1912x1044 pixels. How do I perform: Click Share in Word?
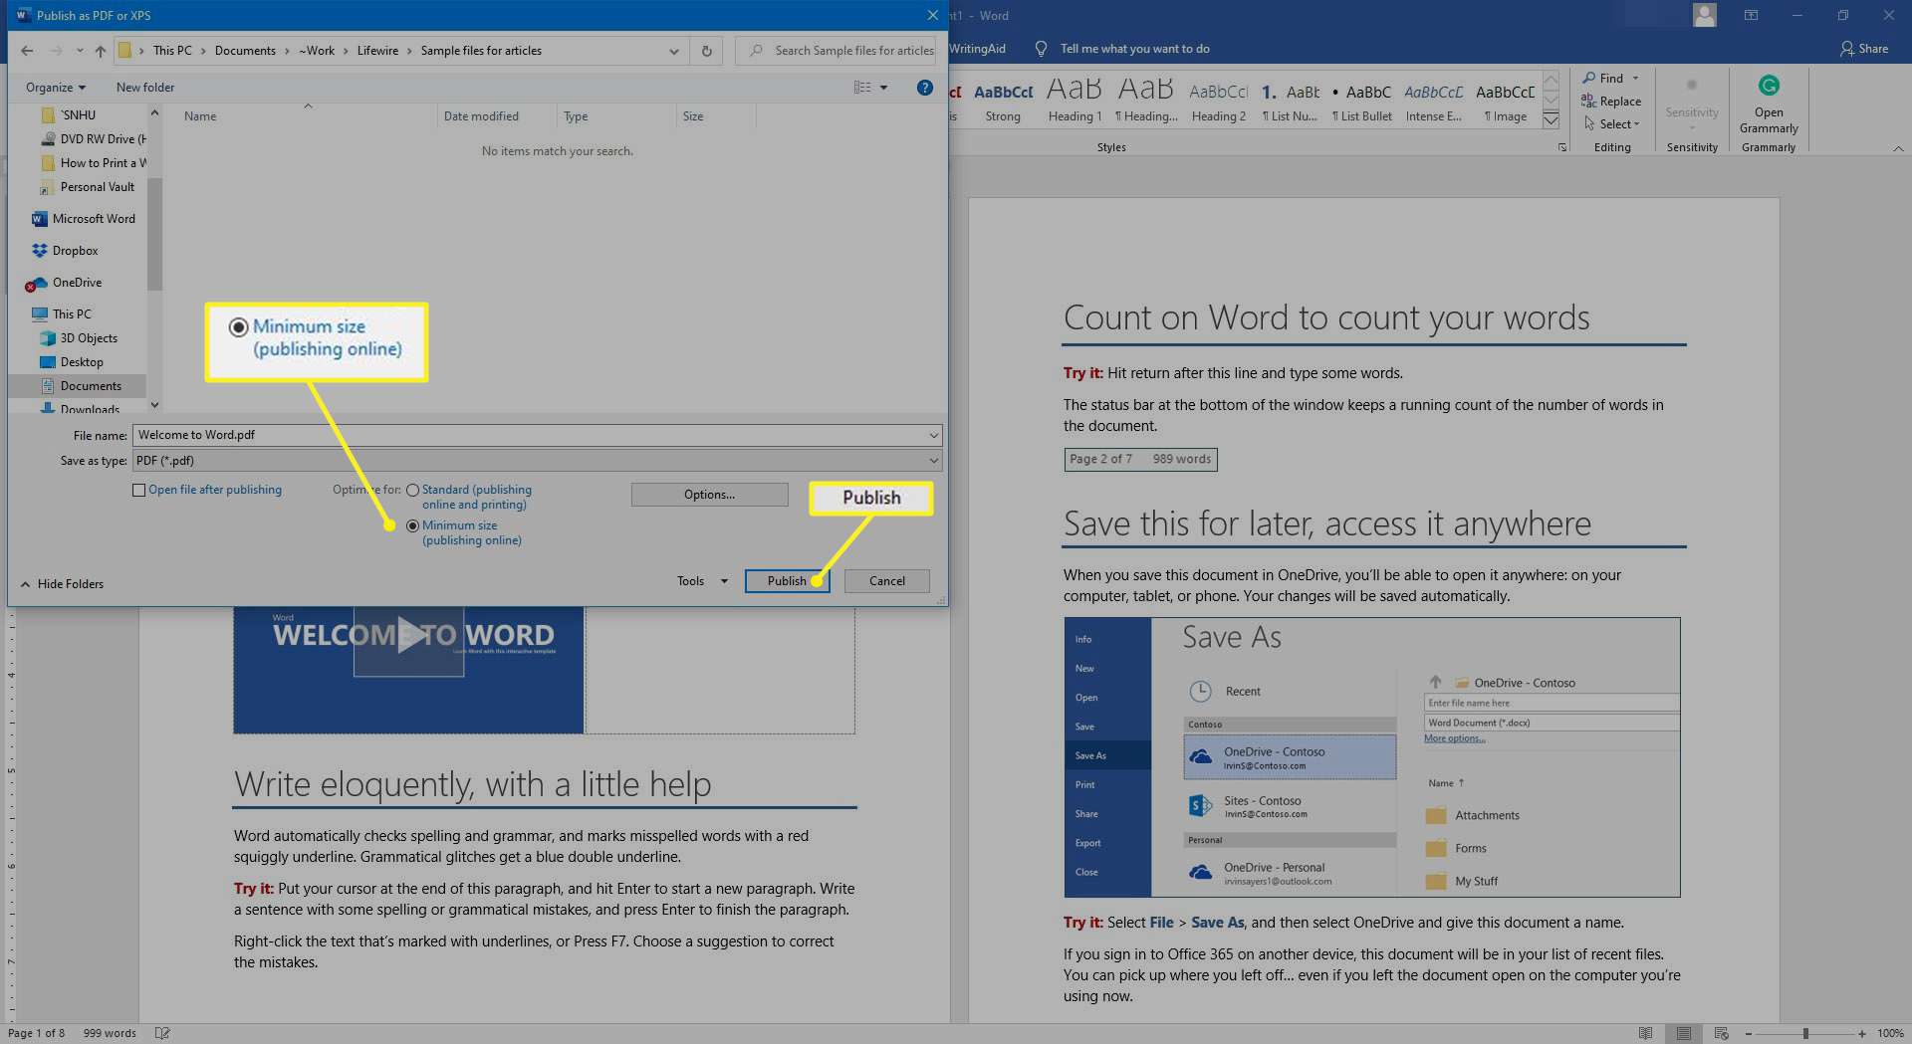pyautogui.click(x=1864, y=49)
